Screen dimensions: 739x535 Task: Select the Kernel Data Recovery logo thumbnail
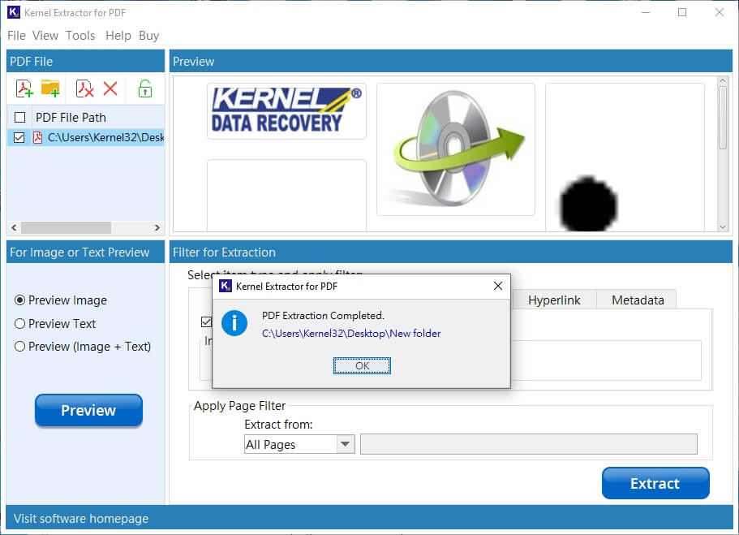286,111
